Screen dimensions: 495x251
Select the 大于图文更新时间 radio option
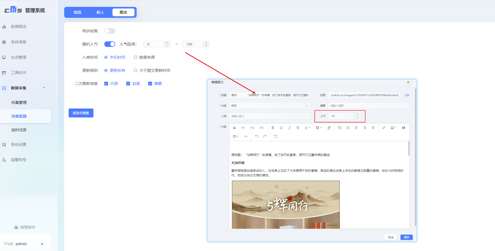pos(152,70)
